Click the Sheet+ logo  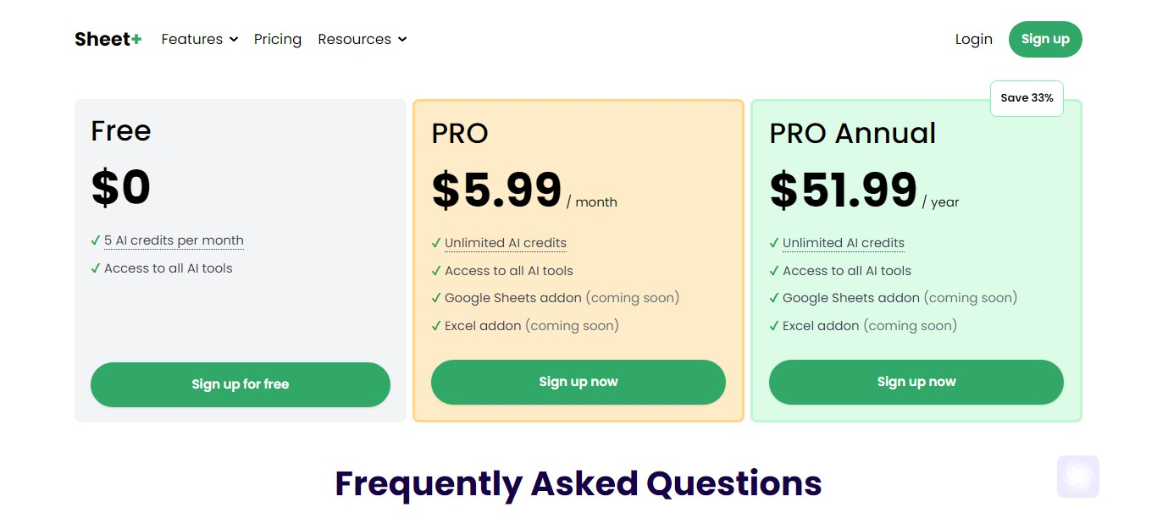(108, 39)
